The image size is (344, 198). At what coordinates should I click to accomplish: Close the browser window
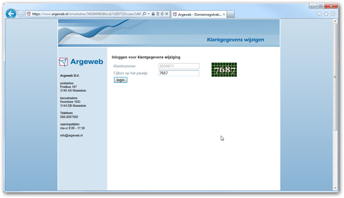pos(331,6)
